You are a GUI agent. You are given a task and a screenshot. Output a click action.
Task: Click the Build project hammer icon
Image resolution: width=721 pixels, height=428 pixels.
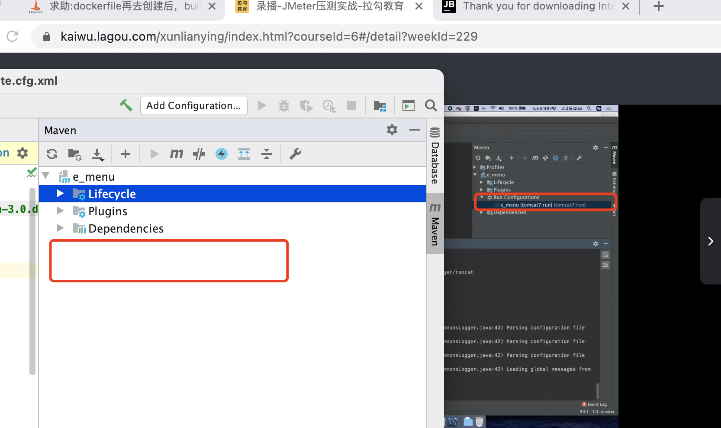126,105
